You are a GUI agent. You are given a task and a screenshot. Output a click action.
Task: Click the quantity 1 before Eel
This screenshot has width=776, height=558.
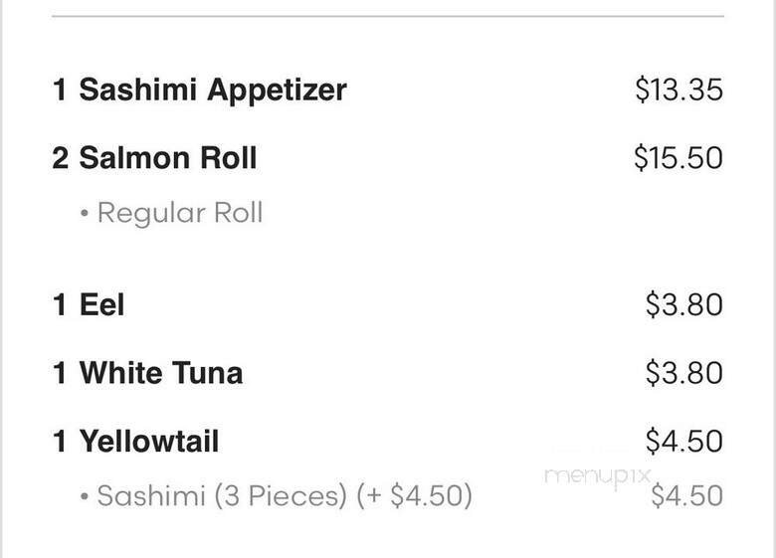(x=60, y=304)
